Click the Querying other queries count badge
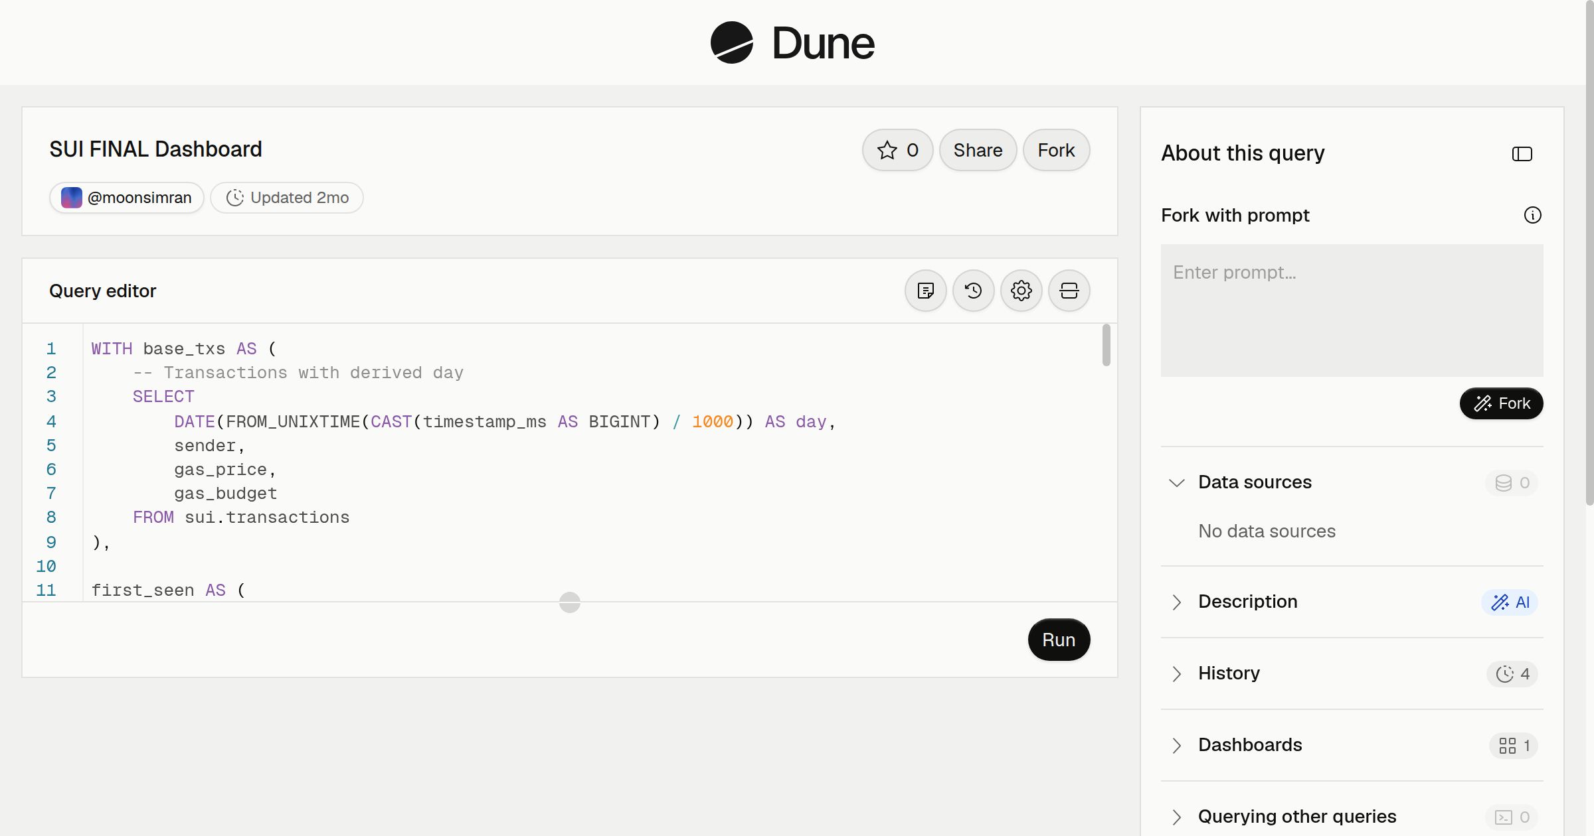Viewport: 1594px width, 836px height. [x=1512, y=817]
